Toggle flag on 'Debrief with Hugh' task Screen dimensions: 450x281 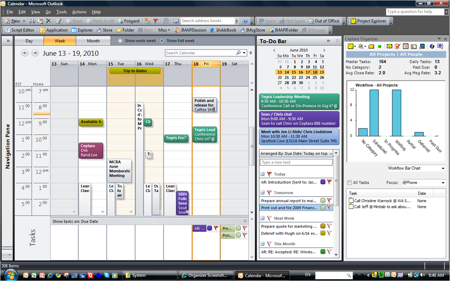tap(329, 233)
